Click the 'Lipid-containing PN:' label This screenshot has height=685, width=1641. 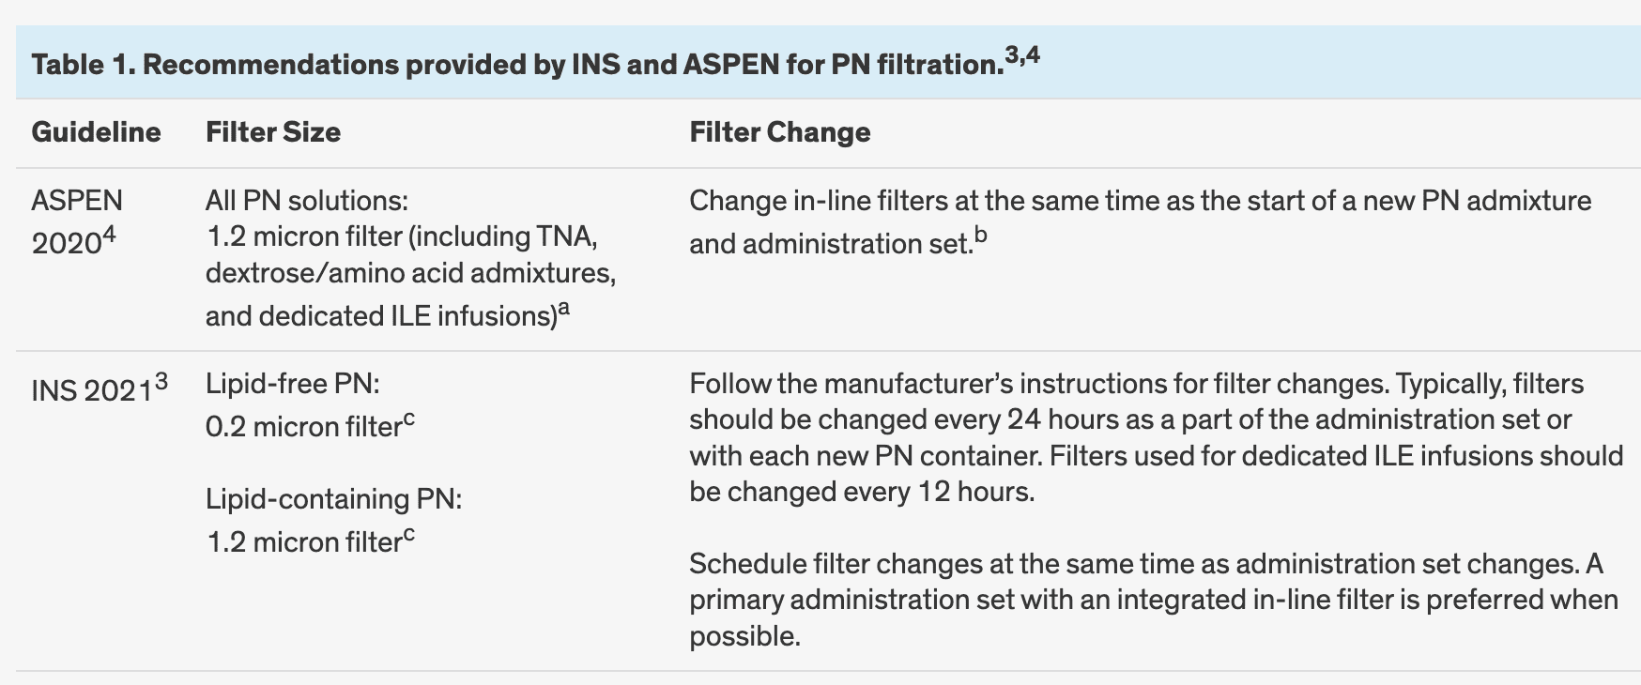334,499
